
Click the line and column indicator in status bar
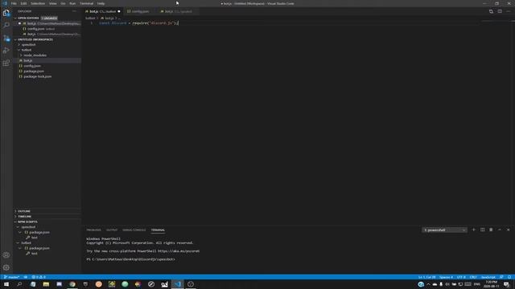pos(426,277)
